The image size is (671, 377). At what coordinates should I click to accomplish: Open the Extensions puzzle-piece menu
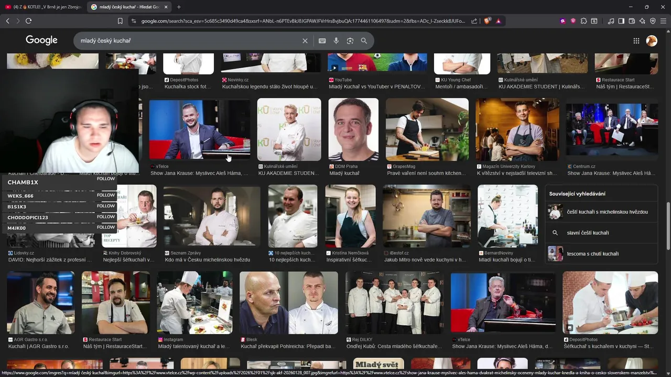point(583,21)
